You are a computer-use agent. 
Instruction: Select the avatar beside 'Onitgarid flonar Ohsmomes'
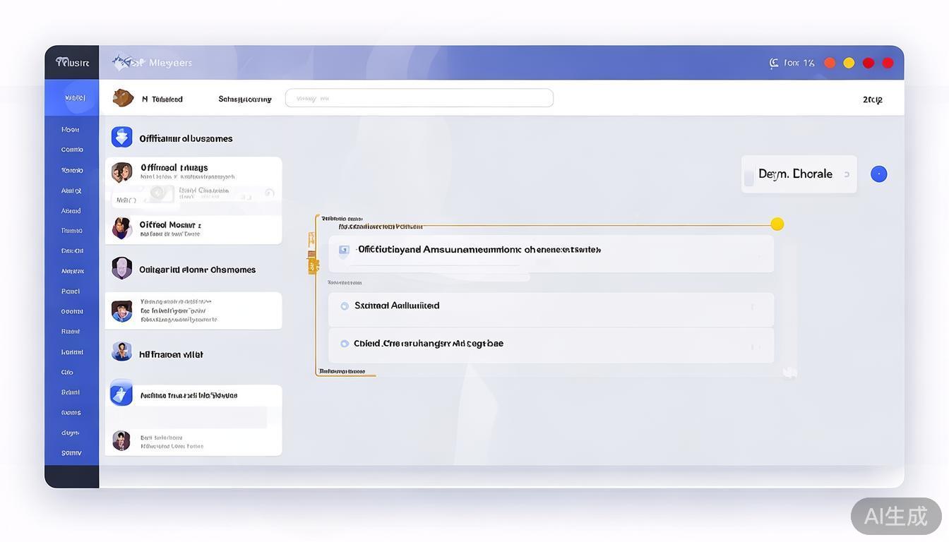click(x=121, y=268)
